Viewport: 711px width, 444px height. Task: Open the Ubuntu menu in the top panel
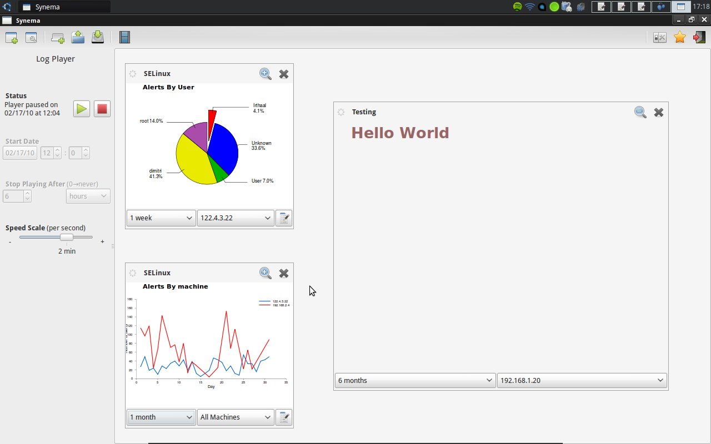click(7, 7)
